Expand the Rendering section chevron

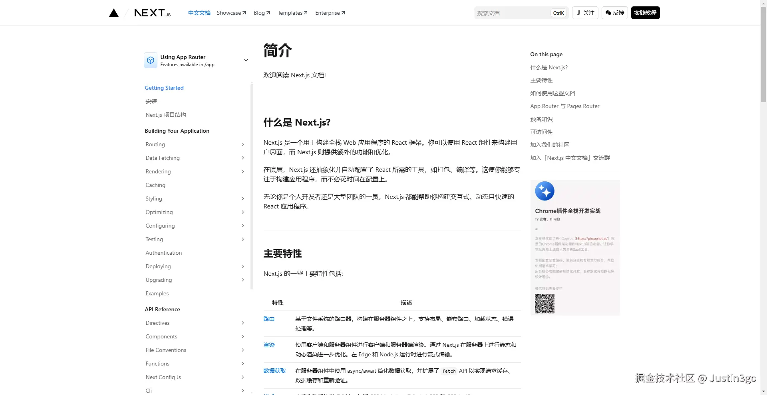click(243, 171)
